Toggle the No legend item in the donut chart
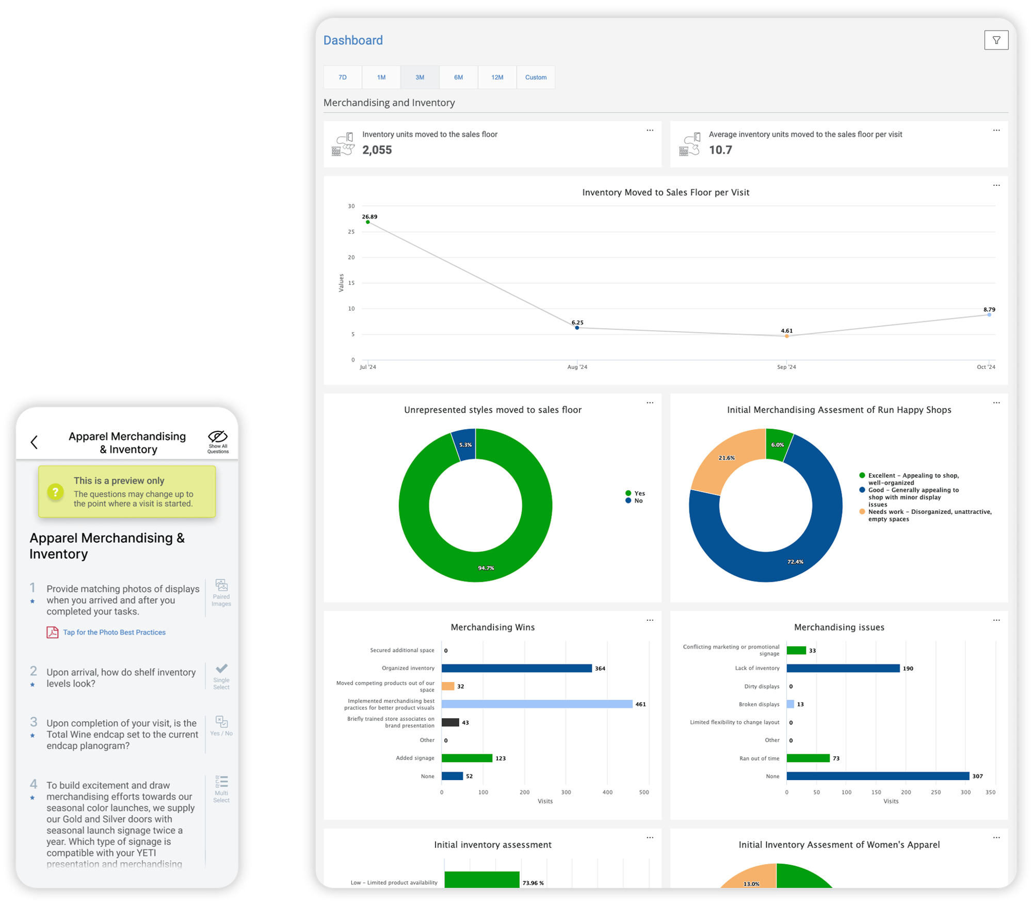Viewport: 1032px width, 906px height. coord(634,501)
